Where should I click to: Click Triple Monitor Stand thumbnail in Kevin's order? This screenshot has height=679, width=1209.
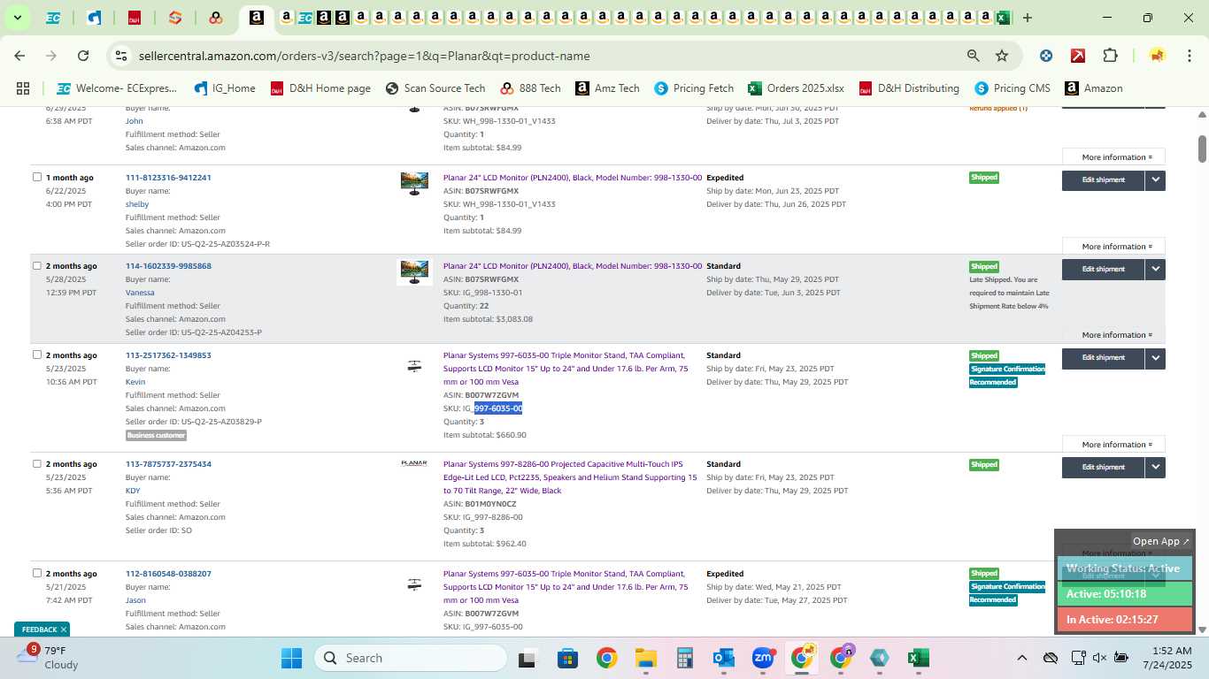click(x=414, y=366)
